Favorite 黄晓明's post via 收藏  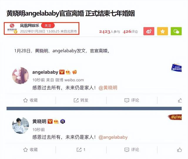31,150
